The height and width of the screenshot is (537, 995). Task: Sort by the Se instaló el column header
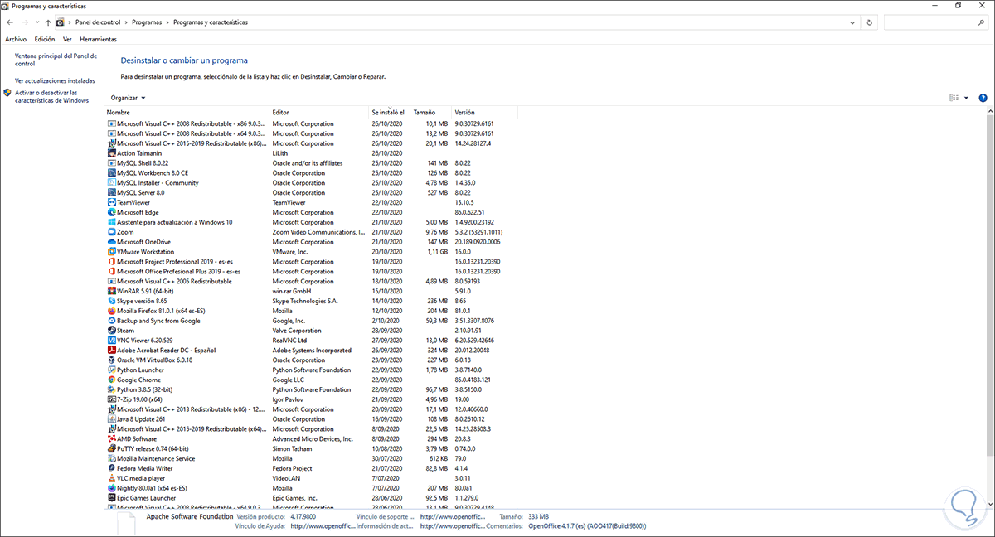pyautogui.click(x=389, y=112)
